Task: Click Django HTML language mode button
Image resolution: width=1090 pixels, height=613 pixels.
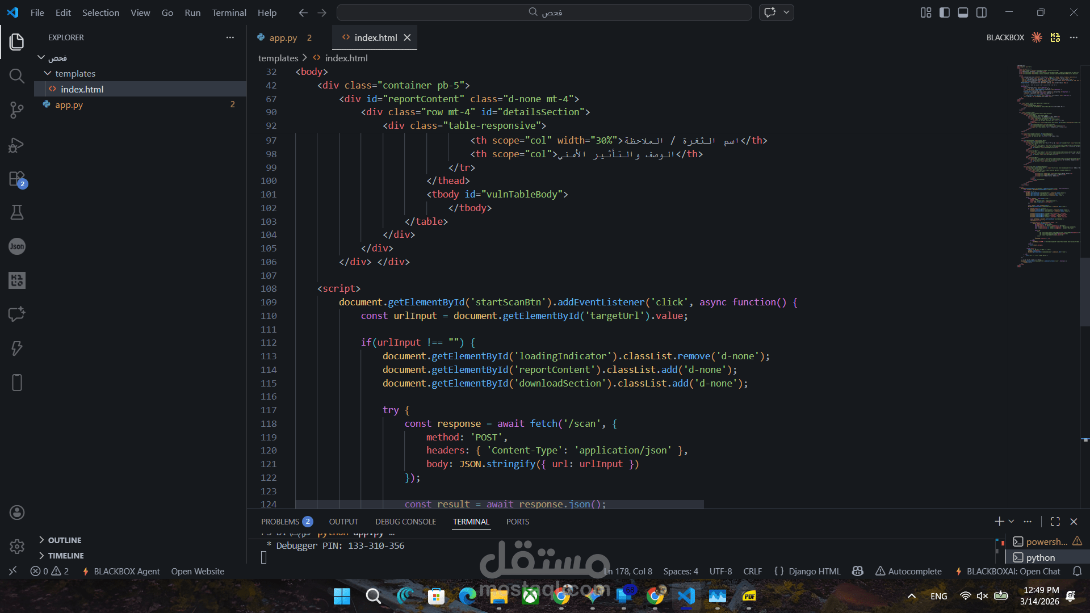Action: (x=814, y=572)
